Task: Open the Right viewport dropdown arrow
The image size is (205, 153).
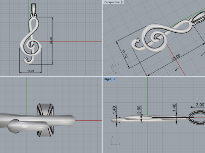Action: pos(114,79)
